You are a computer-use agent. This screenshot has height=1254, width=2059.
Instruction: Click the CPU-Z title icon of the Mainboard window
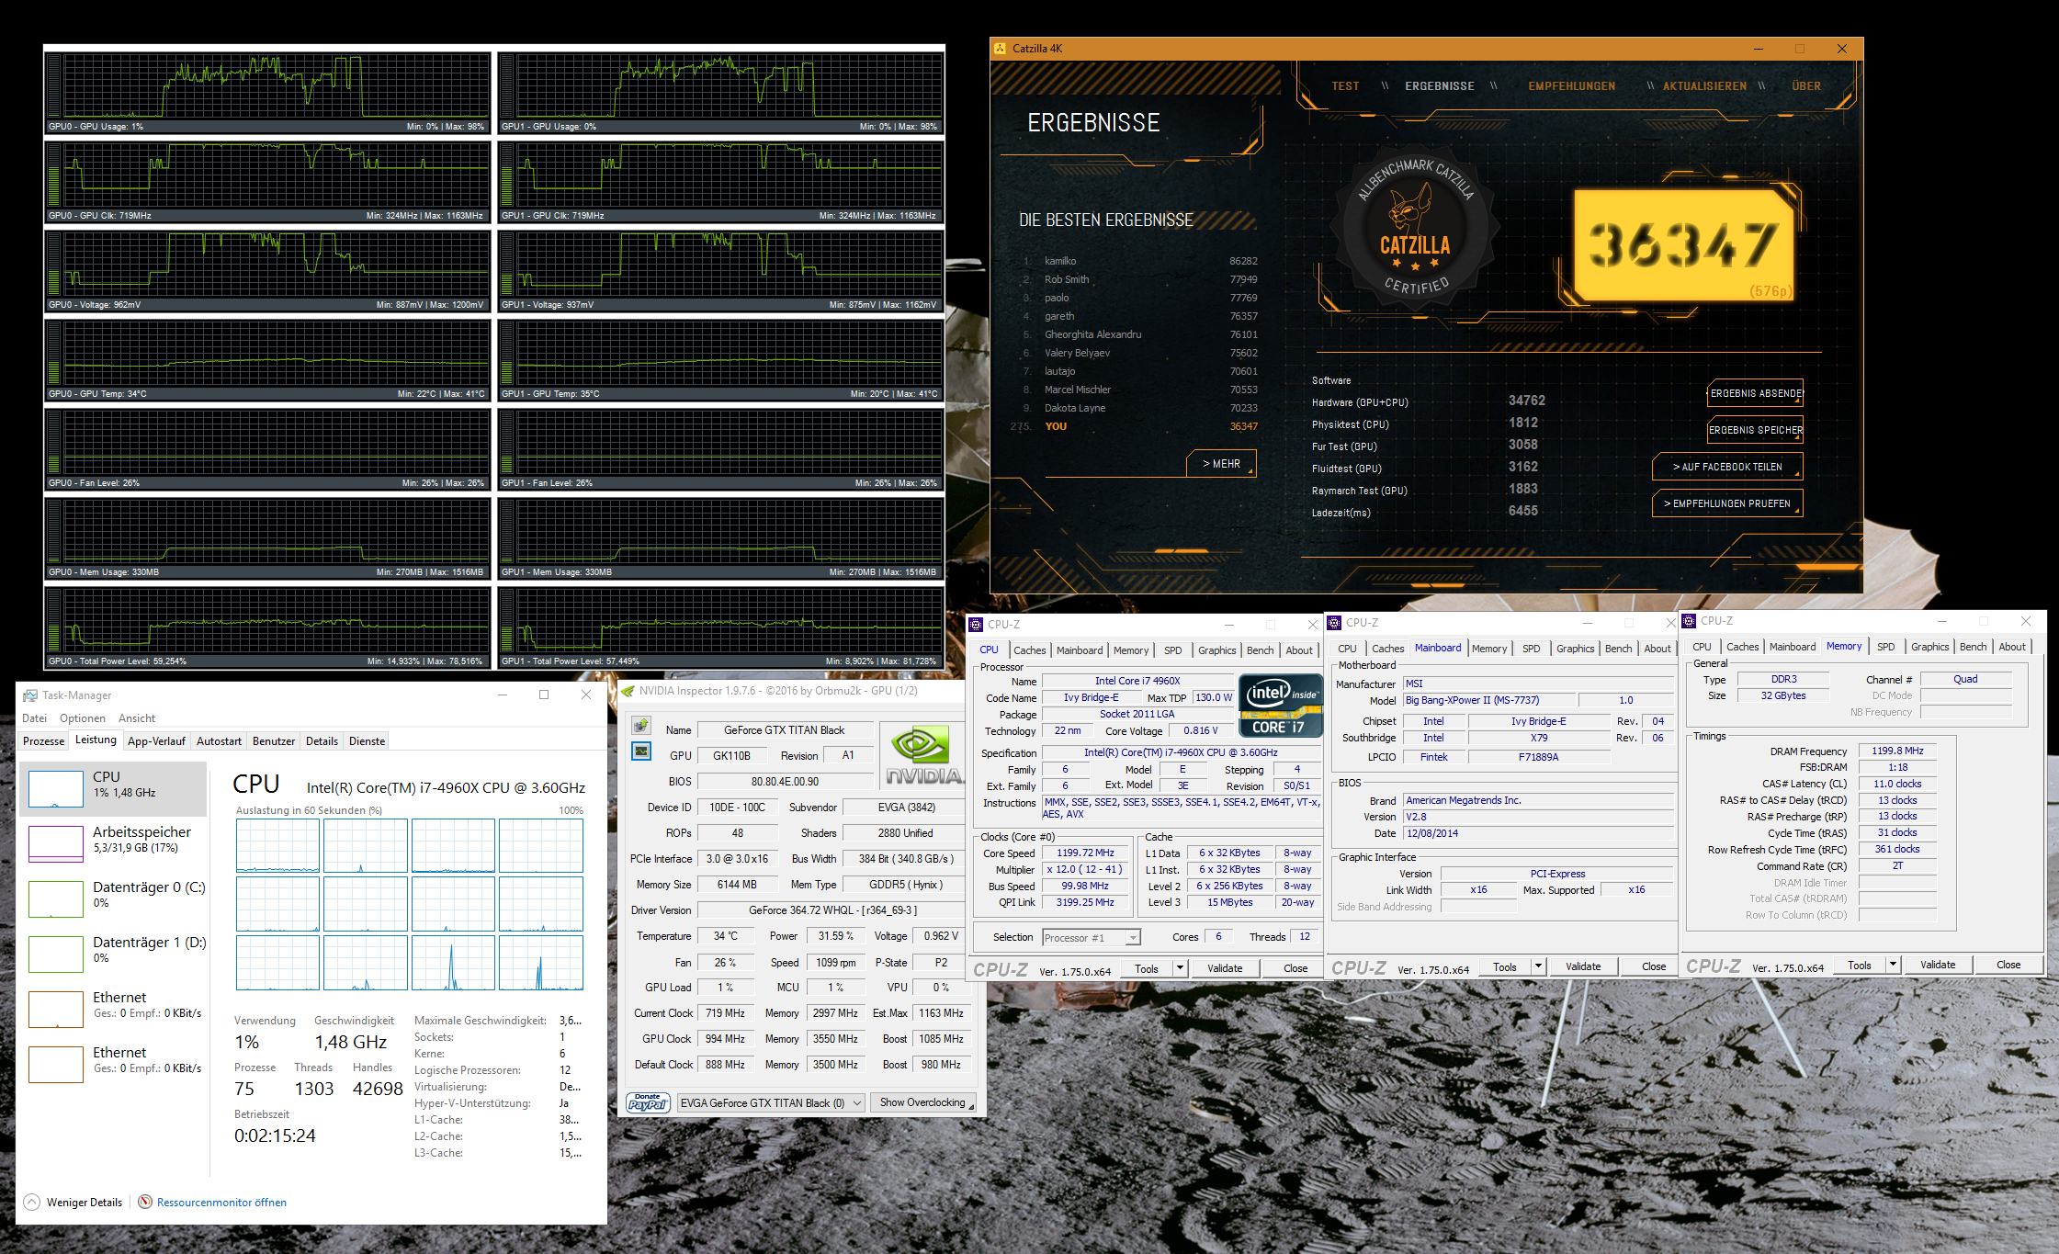click(1335, 622)
